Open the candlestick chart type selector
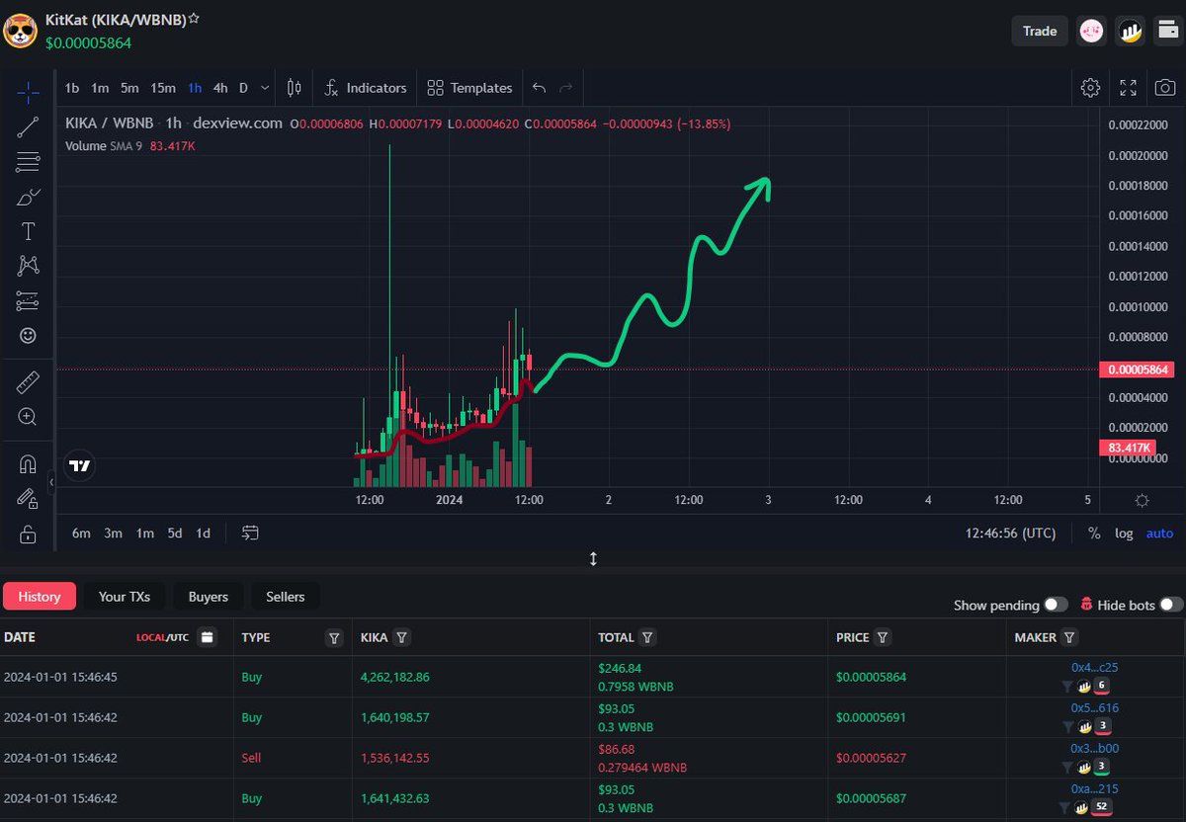Viewport: 1186px width, 822px height. pyautogui.click(x=294, y=88)
